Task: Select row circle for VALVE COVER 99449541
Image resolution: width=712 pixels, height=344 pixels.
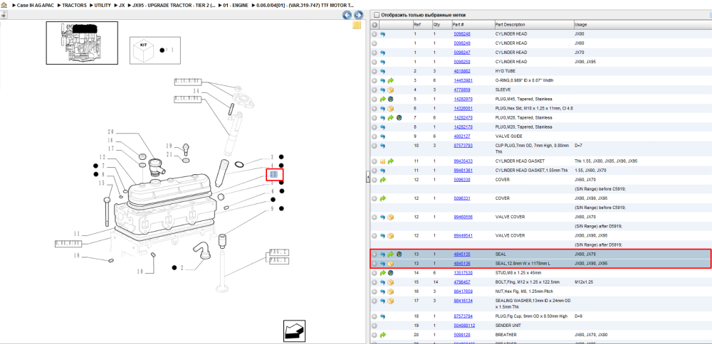Action: 375,236
